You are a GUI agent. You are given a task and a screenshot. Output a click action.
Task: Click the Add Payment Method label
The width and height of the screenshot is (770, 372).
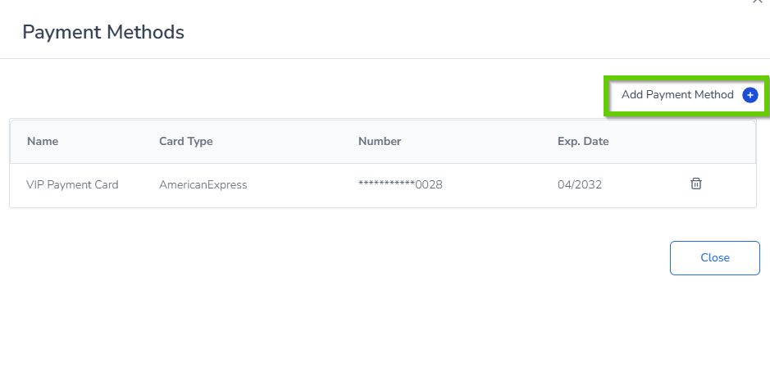point(677,95)
